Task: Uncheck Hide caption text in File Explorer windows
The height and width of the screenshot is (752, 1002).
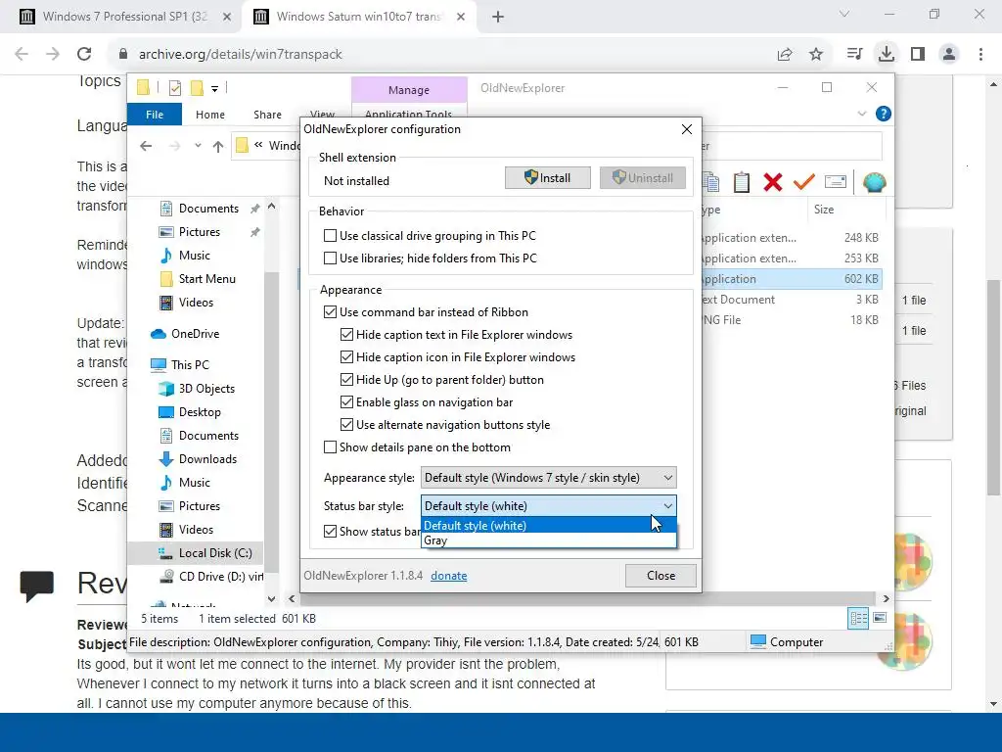Action: pyautogui.click(x=346, y=335)
